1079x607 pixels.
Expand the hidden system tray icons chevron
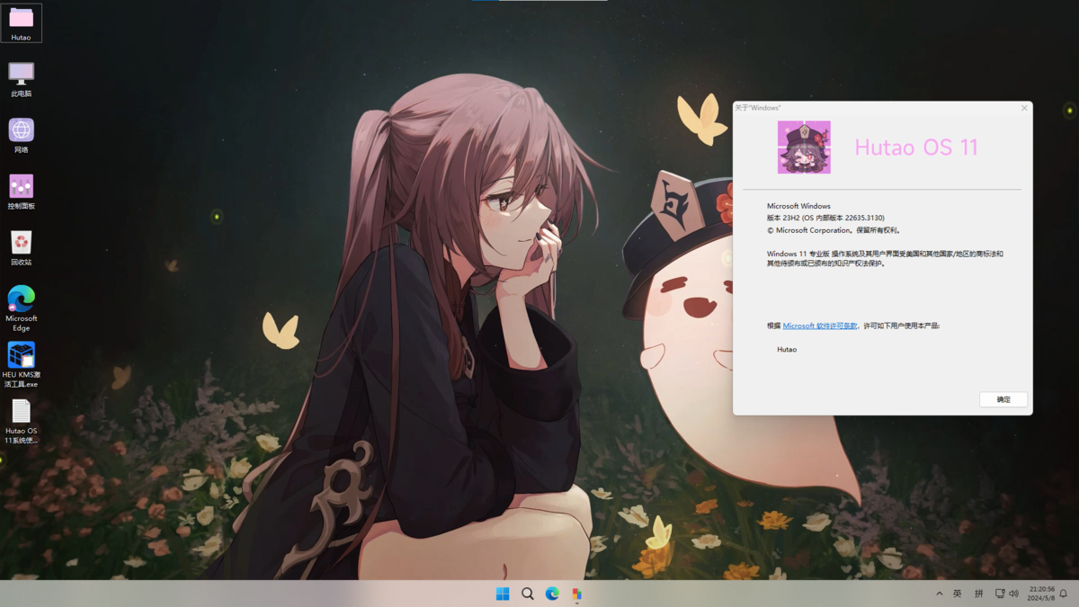point(940,594)
